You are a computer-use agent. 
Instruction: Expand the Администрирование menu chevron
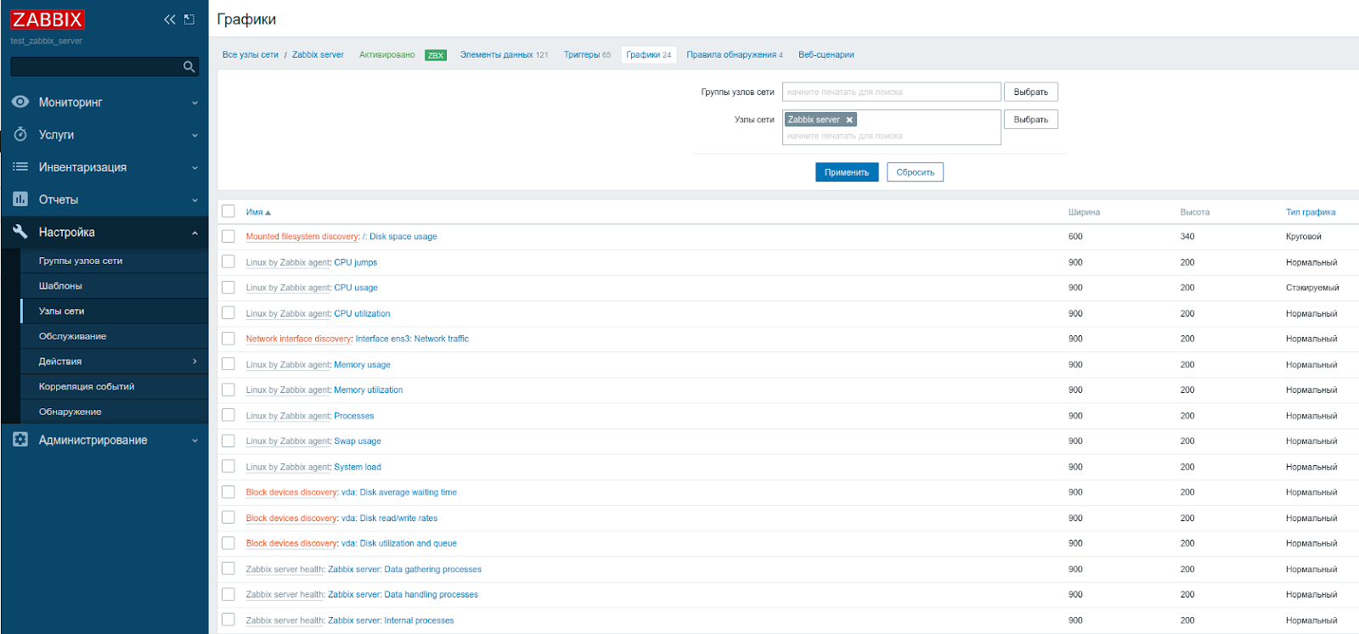pyautogui.click(x=195, y=440)
